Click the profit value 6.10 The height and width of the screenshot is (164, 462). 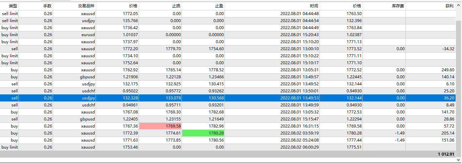[x=450, y=84]
